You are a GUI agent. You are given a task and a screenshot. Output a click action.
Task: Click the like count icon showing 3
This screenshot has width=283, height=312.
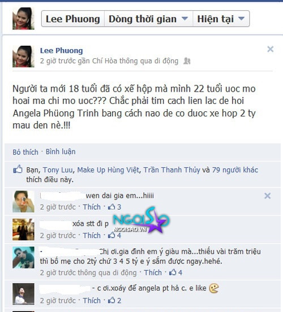click(x=112, y=207)
